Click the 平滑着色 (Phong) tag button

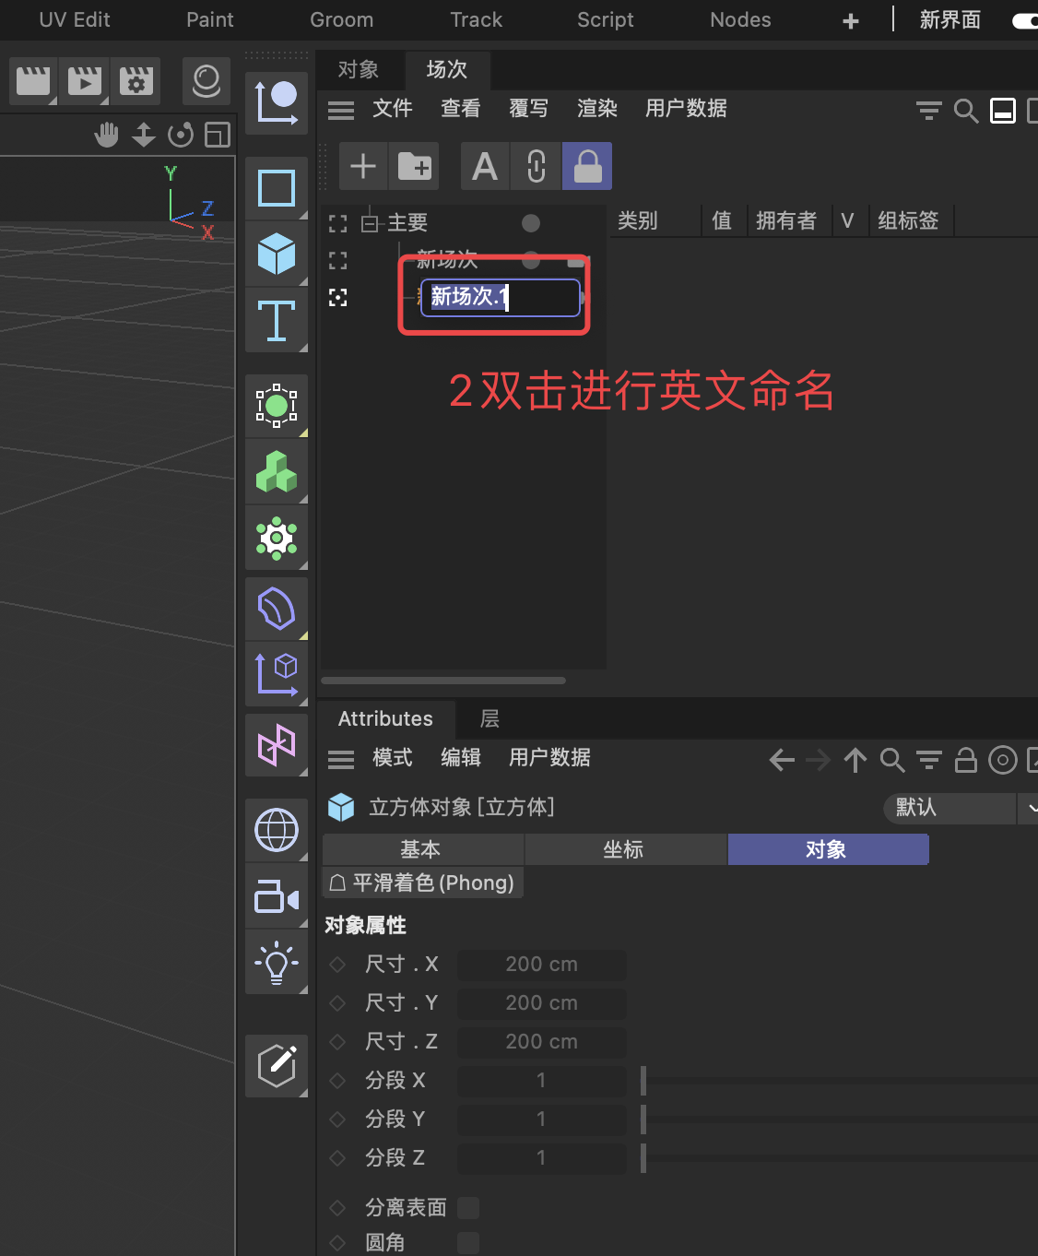click(423, 883)
